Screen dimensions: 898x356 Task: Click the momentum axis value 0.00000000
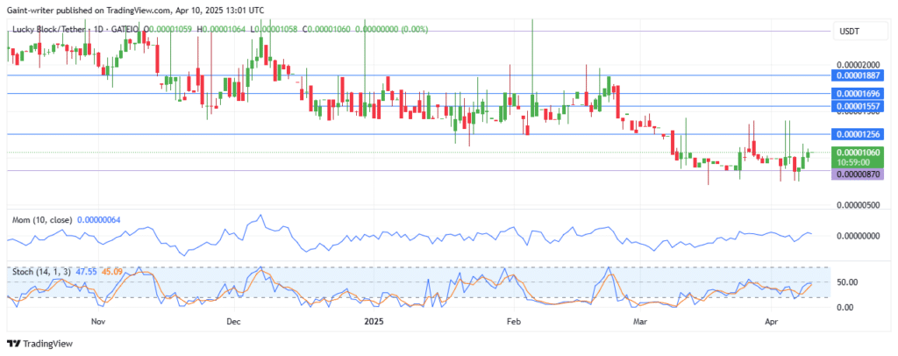tap(859, 235)
